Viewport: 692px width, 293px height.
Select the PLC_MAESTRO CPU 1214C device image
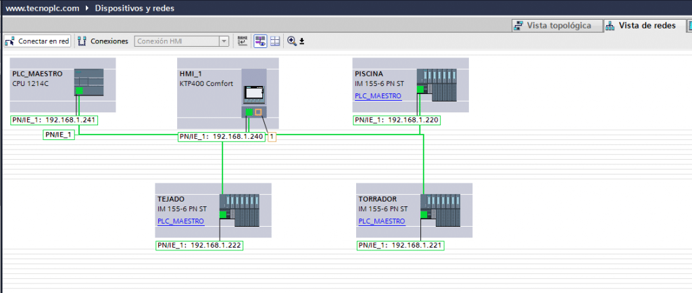(x=89, y=82)
